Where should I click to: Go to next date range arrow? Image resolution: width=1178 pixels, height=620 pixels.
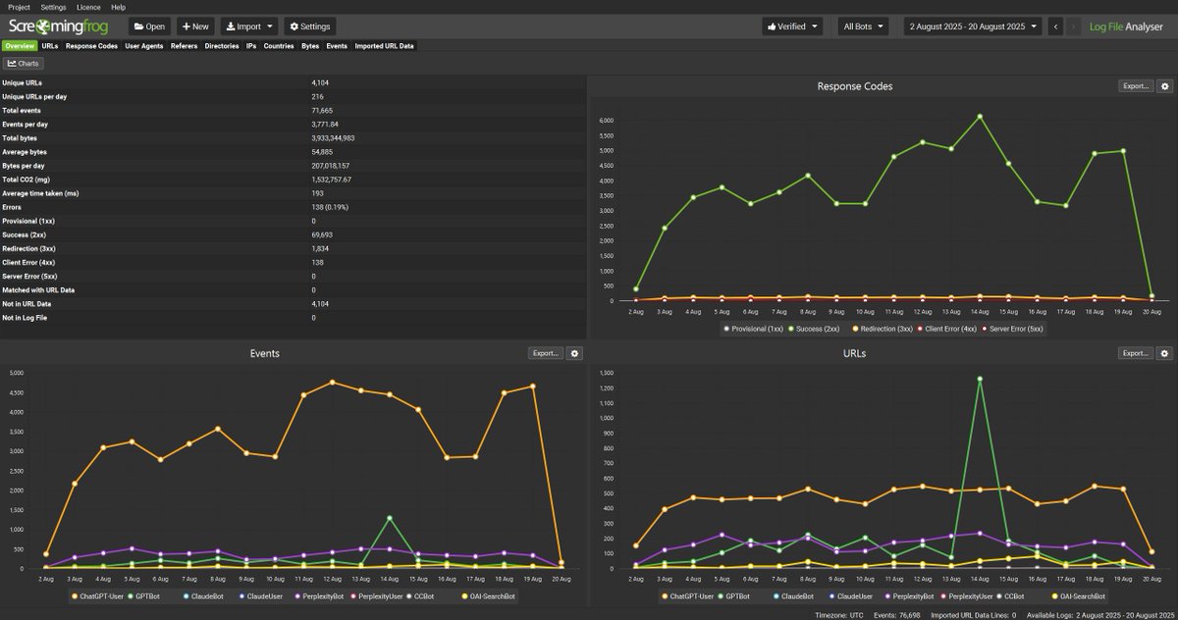coord(1073,26)
